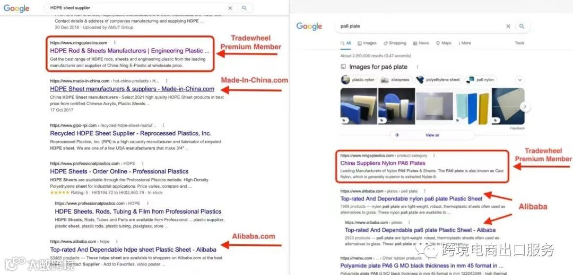Click first image thumbnail of blue nylon blocks
The height and width of the screenshot is (275, 573).
pos(359,106)
